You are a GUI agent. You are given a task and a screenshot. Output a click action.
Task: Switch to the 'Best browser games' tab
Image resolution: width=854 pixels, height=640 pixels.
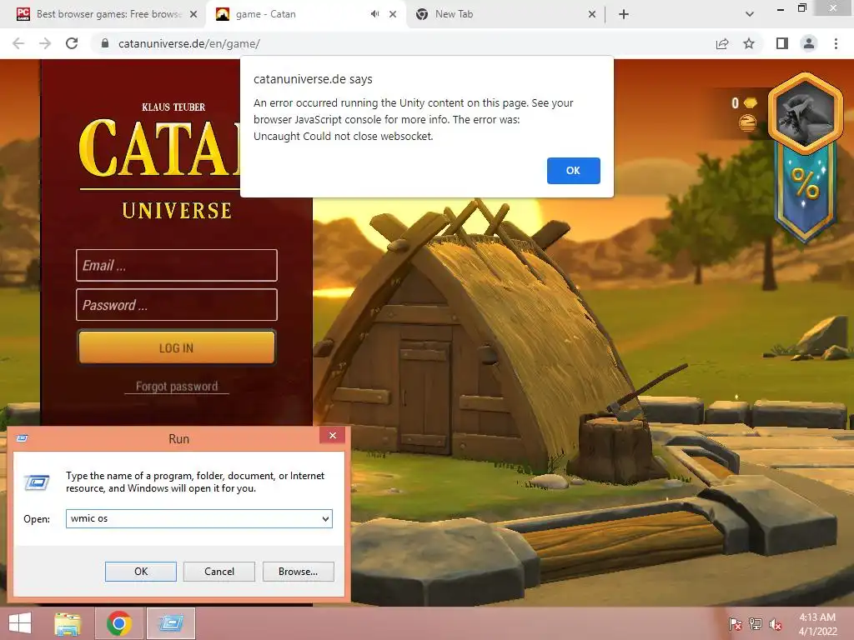pos(107,14)
